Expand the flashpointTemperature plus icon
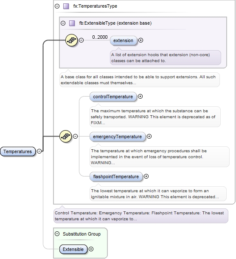The width and height of the screenshot is (236, 259). click(146, 176)
